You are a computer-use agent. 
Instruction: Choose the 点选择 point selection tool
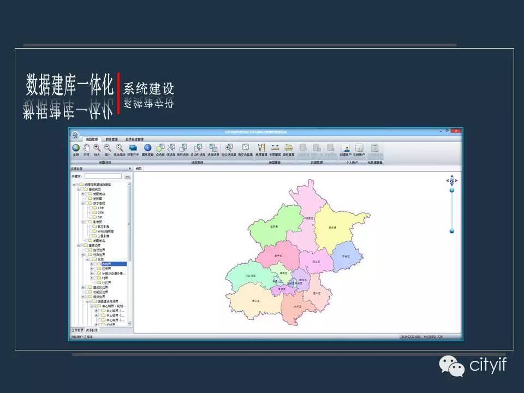160,148
